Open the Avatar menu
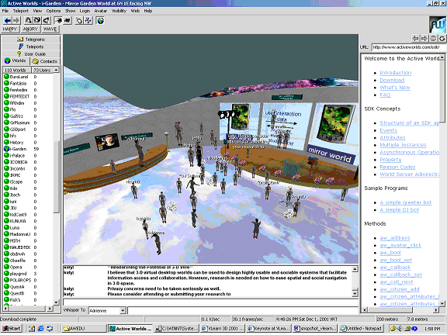Image resolution: width=447 pixels, height=335 pixels. click(101, 11)
